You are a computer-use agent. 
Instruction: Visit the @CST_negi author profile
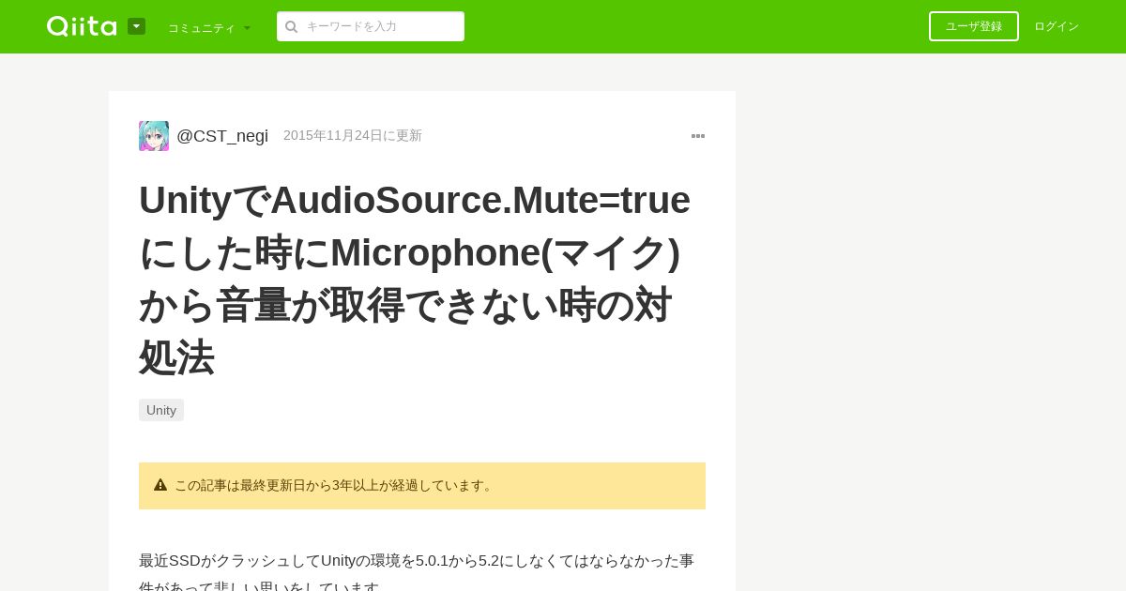tap(222, 136)
